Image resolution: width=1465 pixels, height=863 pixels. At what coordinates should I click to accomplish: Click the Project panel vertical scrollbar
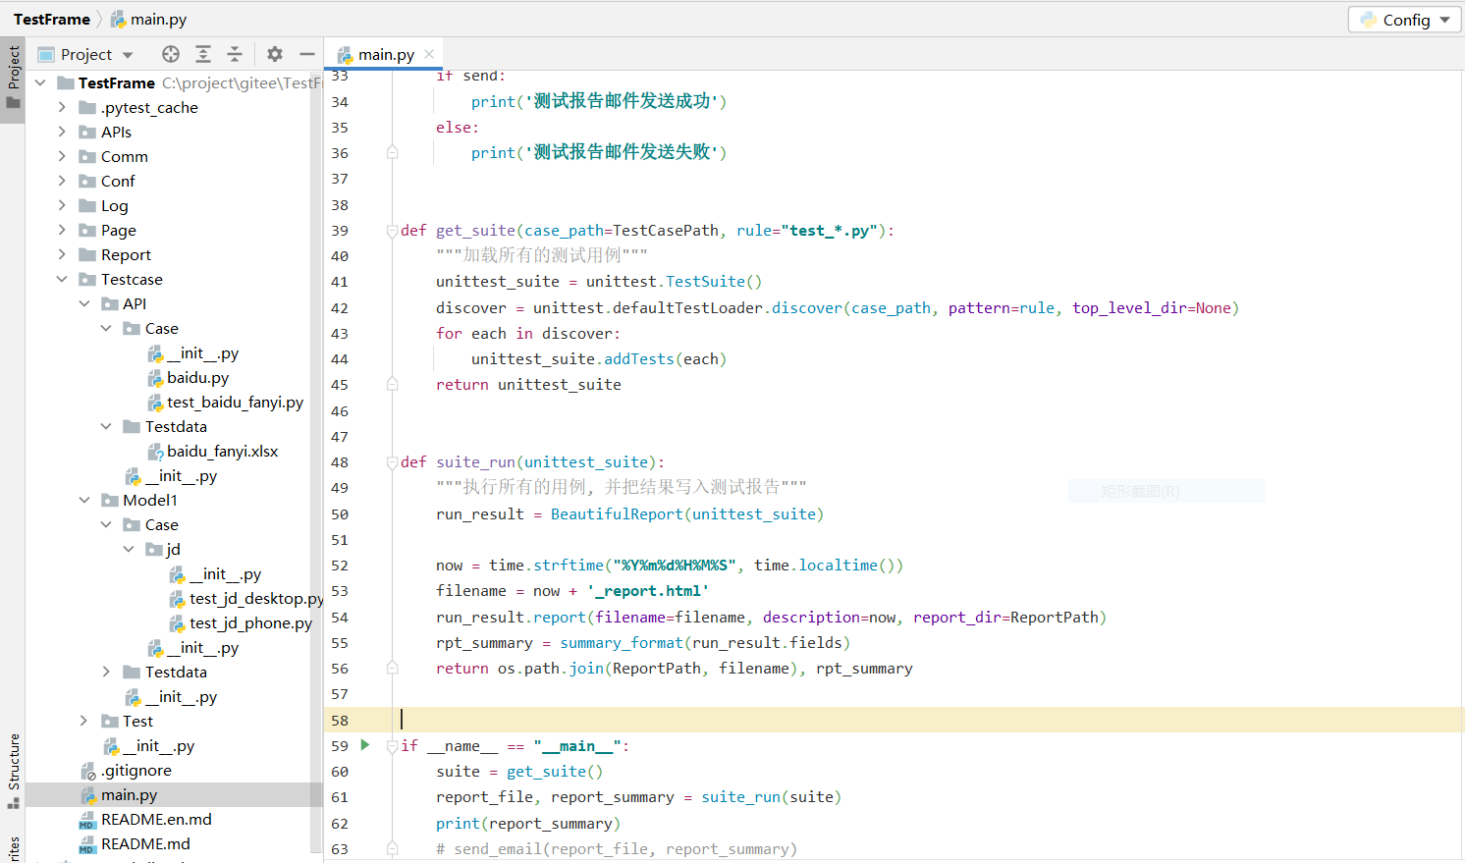(x=316, y=461)
